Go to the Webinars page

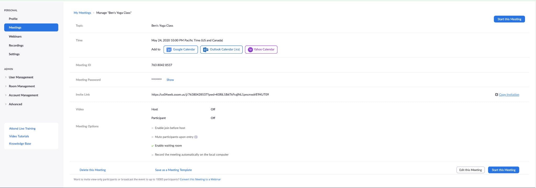(x=15, y=37)
